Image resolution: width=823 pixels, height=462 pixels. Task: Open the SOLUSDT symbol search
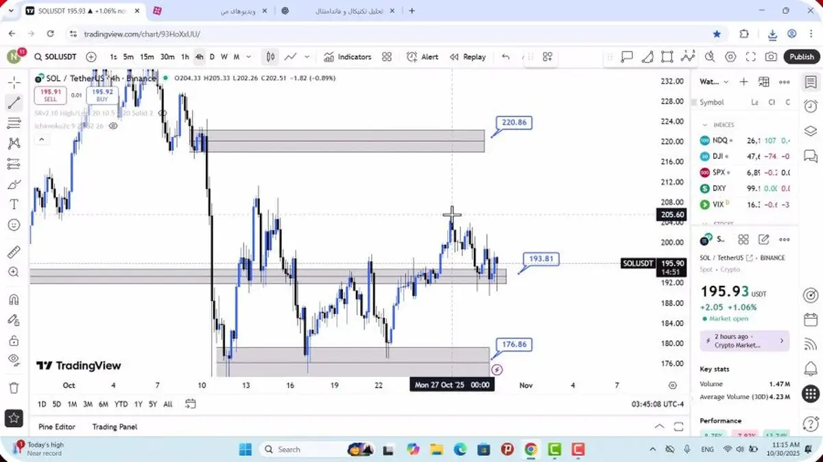56,57
